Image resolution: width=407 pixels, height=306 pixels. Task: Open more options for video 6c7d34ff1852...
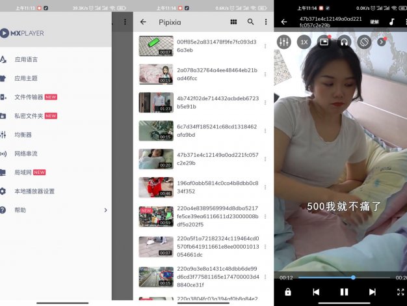265,131
